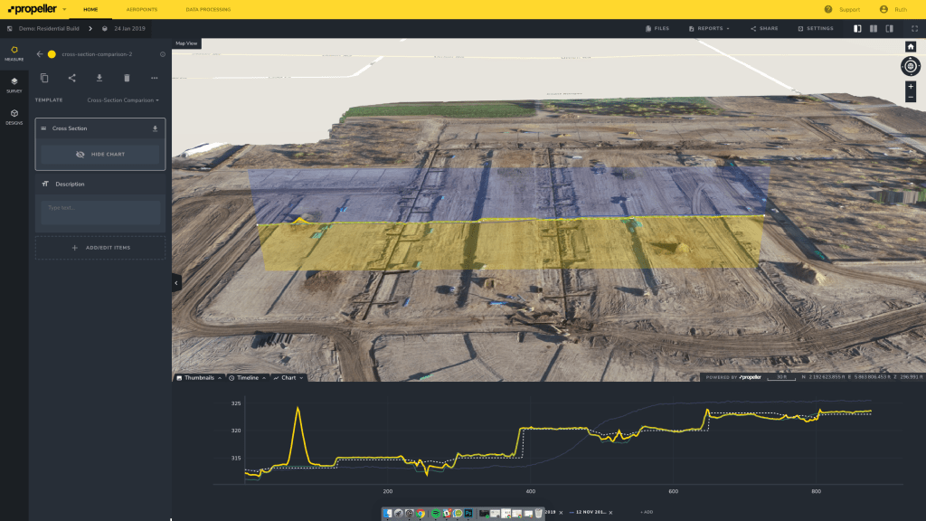The height and width of the screenshot is (521, 926).
Task: Hide the cross-section chart
Action: [x=99, y=154]
